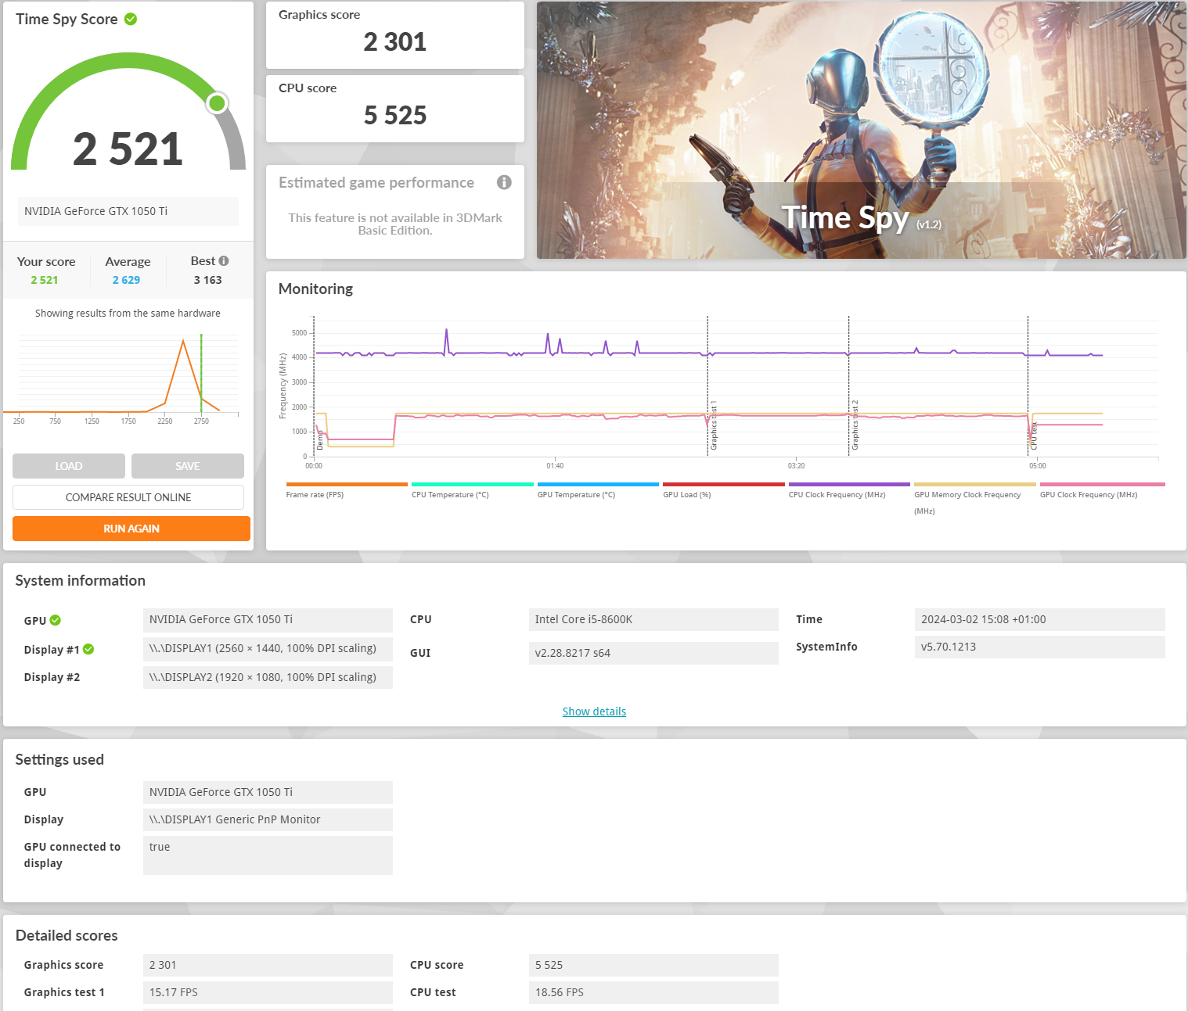Click the Monitoring panel heading

(x=315, y=289)
